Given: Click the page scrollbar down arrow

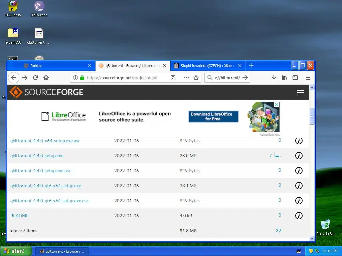Looking at the screenshot, I should [x=312, y=238].
